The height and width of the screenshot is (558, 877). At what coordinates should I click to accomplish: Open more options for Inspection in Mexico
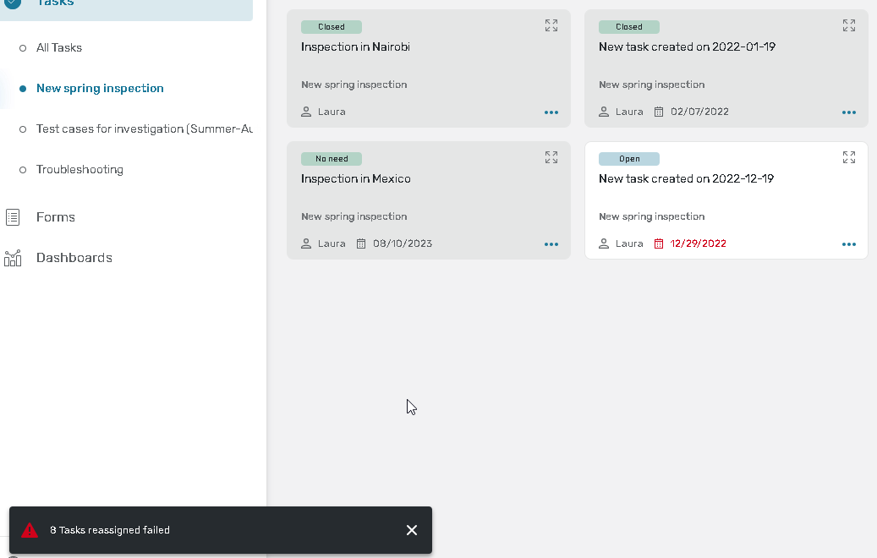[551, 244]
